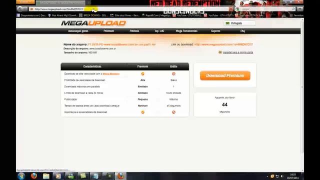Click the Grátis column header
320x180 pixels.
[173, 66]
